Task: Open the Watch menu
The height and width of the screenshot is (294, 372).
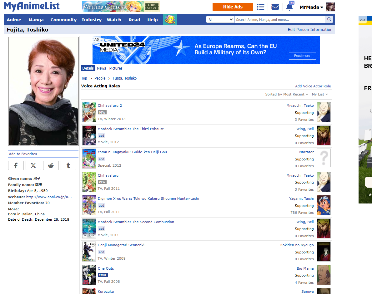Action: (114, 20)
